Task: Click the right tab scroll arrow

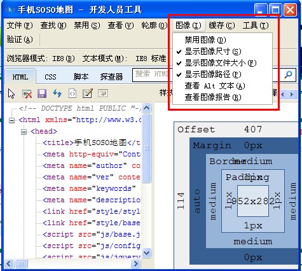Action: point(292,94)
